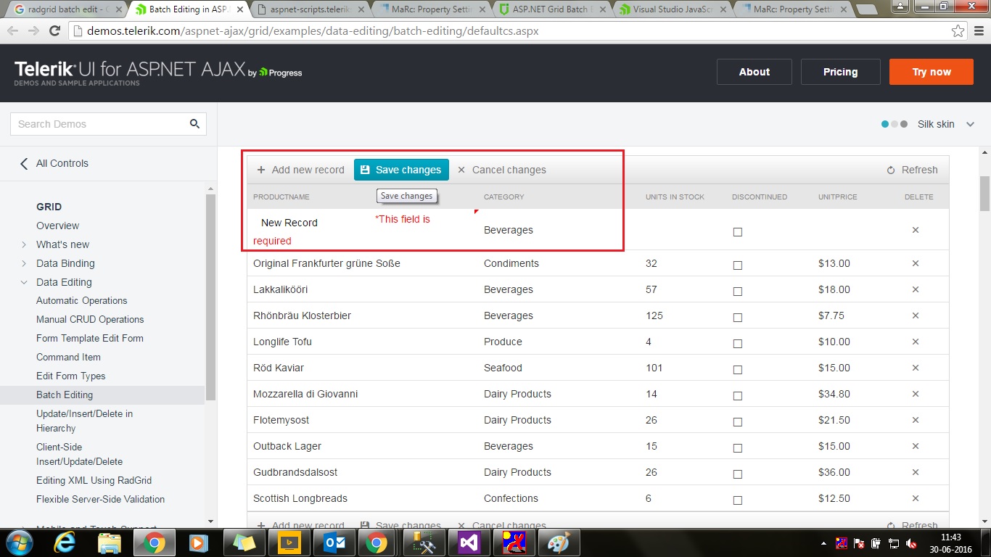991x557 pixels.
Task: Mark Outback Lager as discontinued
Action: coord(738,448)
